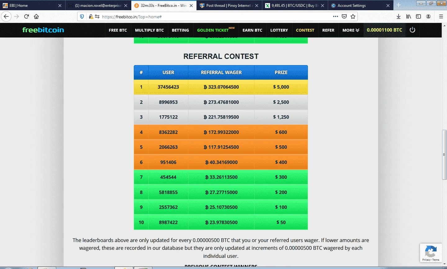Click the reCAPTCHA badge
Screen dimensions: 447x269
431,253
